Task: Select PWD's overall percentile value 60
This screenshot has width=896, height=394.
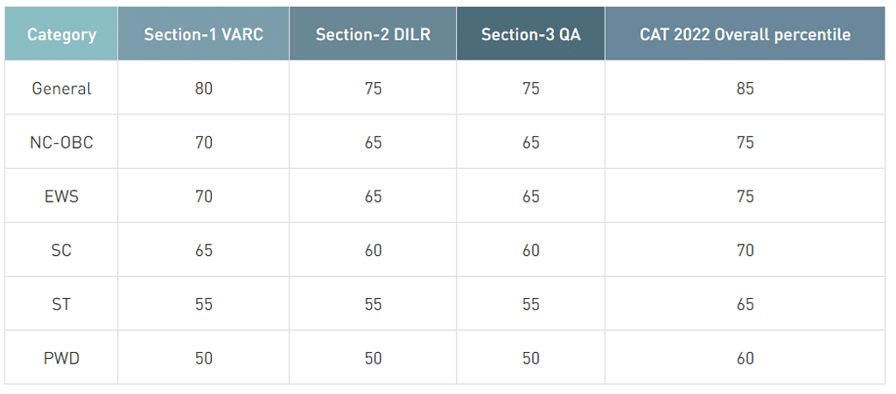Action: (x=745, y=358)
